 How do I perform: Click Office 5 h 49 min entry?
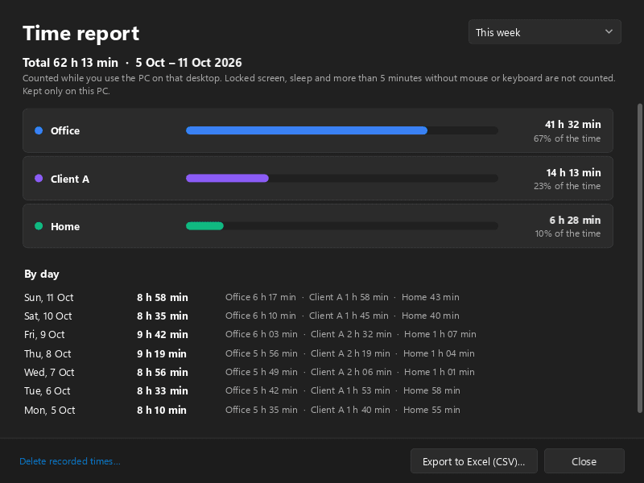coord(261,372)
